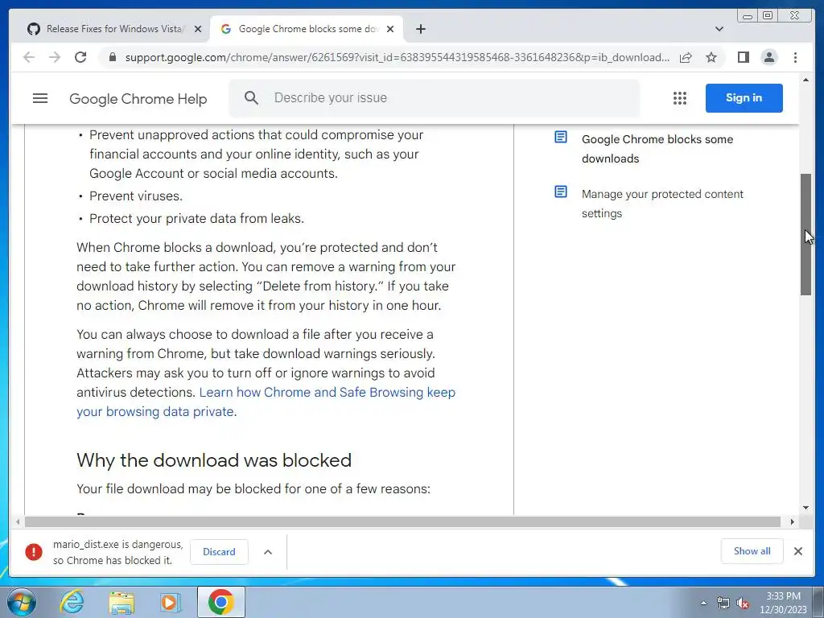Open the network tray icon
824x618 pixels.
(x=723, y=604)
